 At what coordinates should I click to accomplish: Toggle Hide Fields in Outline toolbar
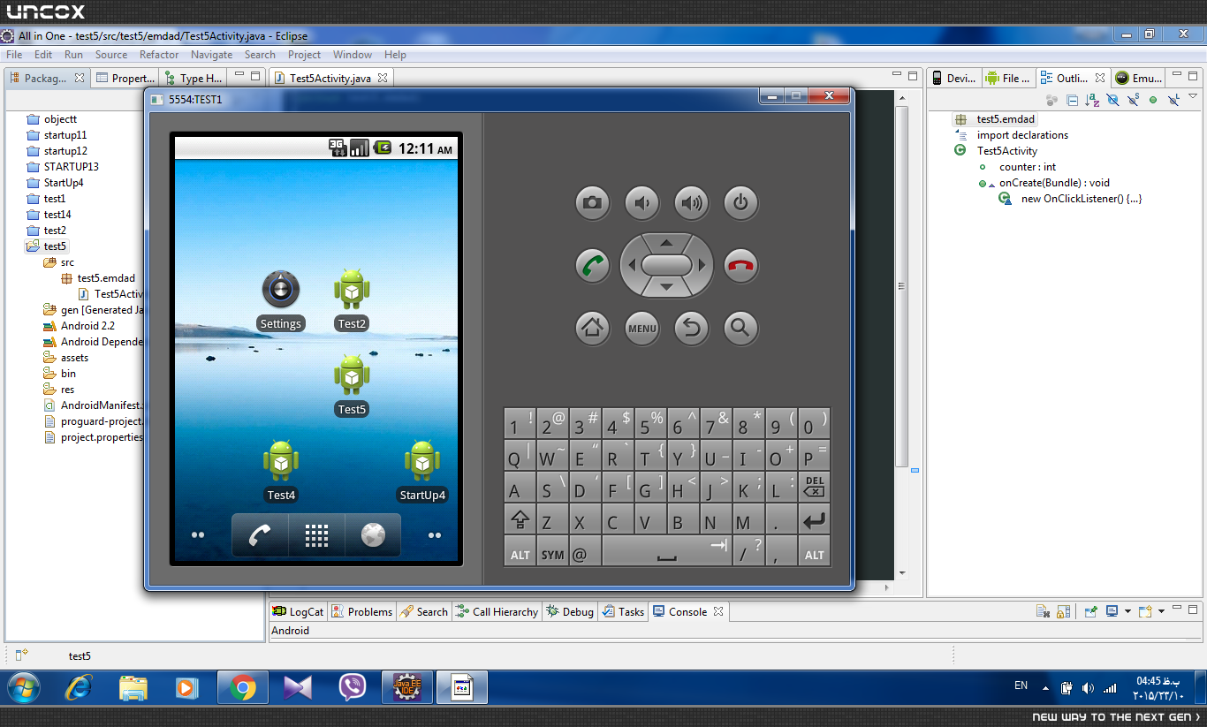coord(1113,101)
